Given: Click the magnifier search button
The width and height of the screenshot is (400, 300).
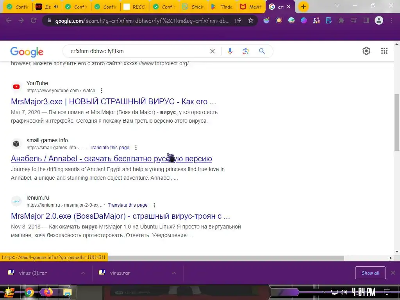Looking at the screenshot, I should pos(262,51).
